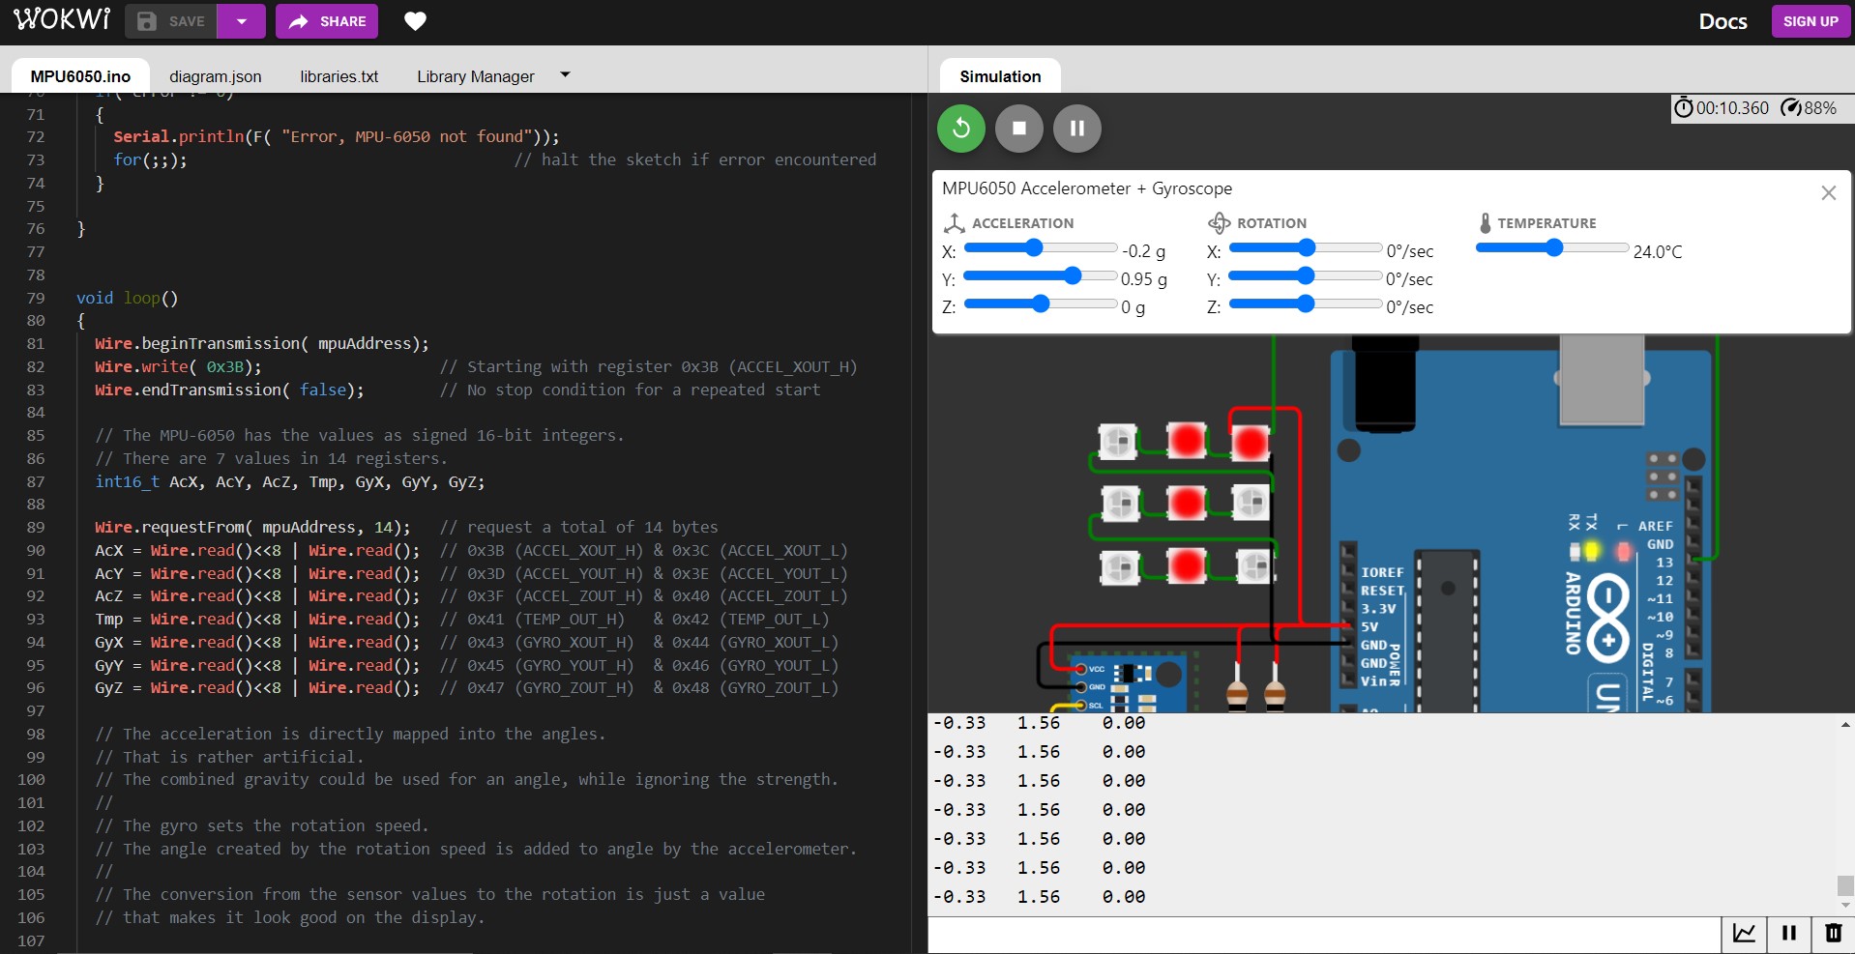
Task: Stop the simulation
Action: (1019, 128)
